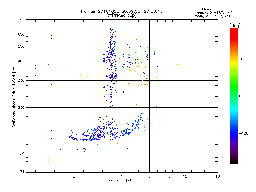Click the subtitle 'RwPretec (8p)'
Image resolution: width=256 pixels, height=192 pixels.
[121, 15]
